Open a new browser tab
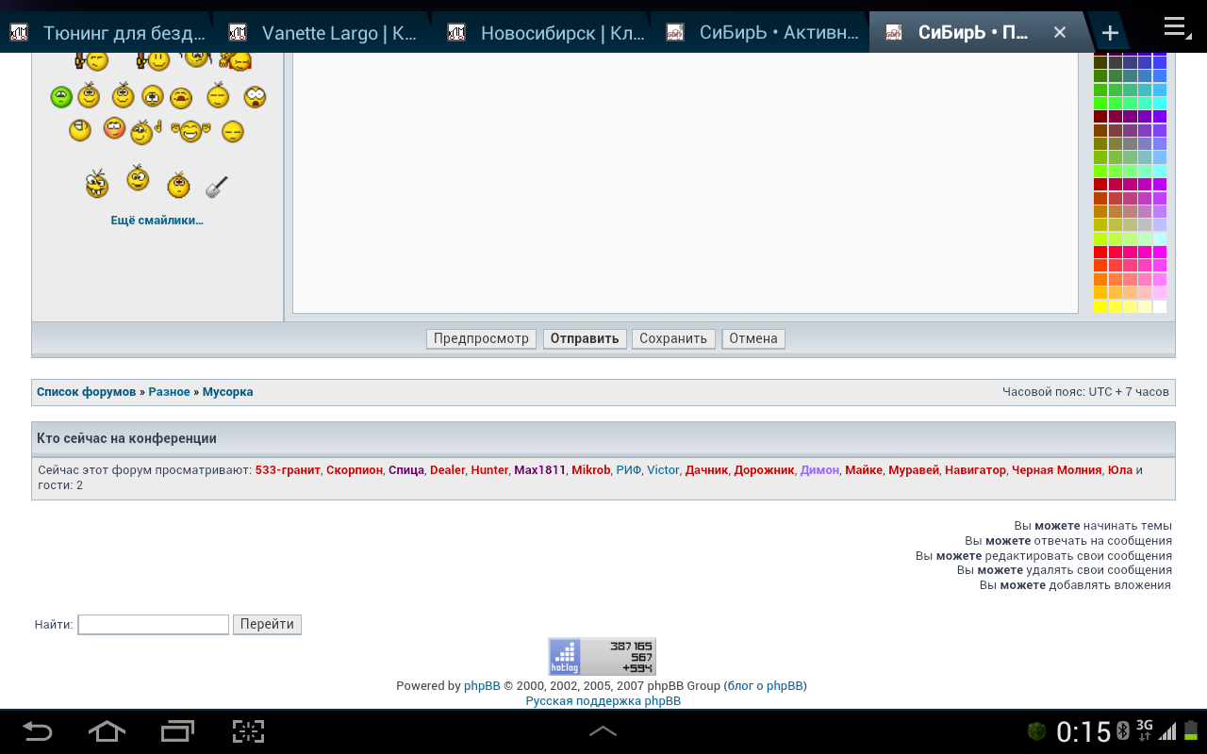1207x754 pixels. pyautogui.click(x=1110, y=33)
